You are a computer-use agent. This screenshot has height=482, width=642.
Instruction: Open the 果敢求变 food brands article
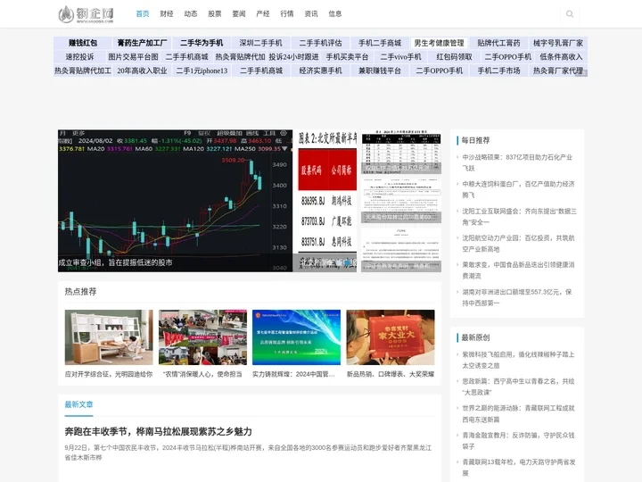(518, 270)
